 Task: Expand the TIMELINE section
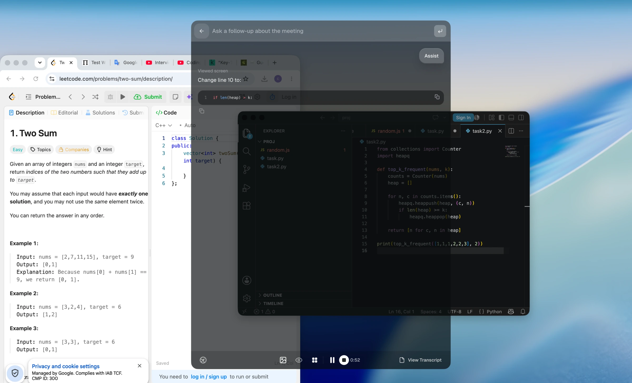[x=273, y=304]
